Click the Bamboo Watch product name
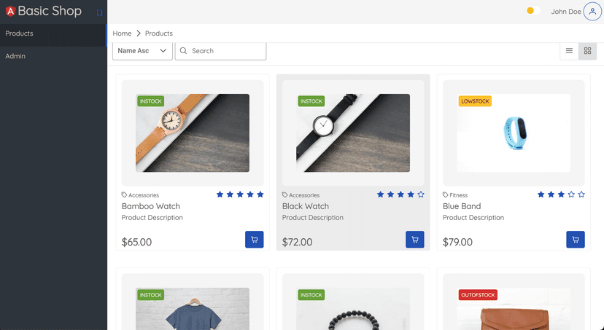Screen dimensions: 604x330 150,206
